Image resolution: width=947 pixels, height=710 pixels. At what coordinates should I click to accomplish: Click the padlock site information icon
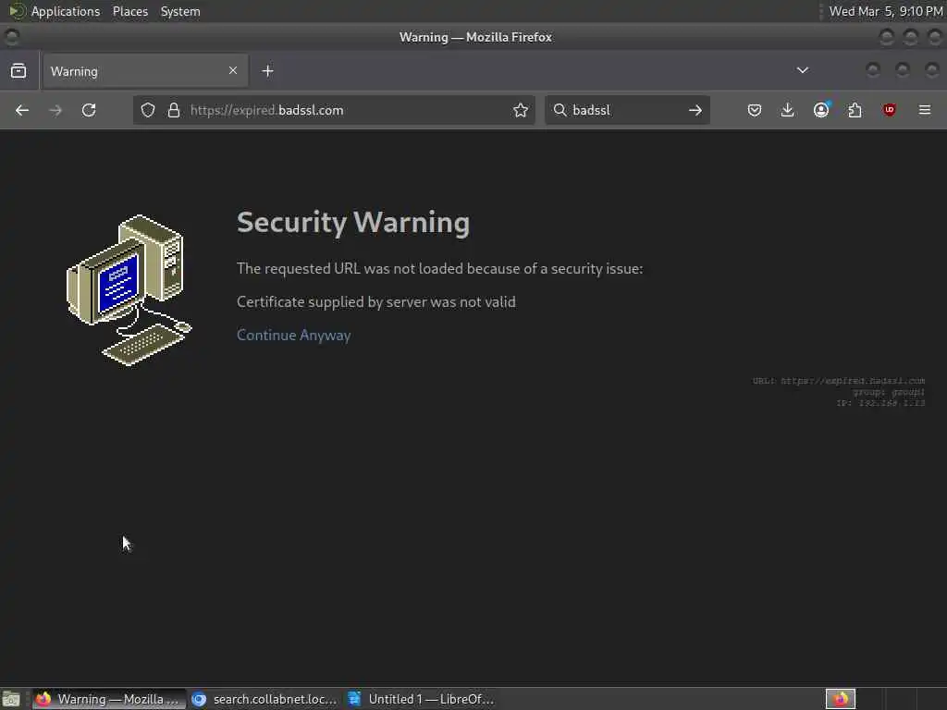[174, 111]
